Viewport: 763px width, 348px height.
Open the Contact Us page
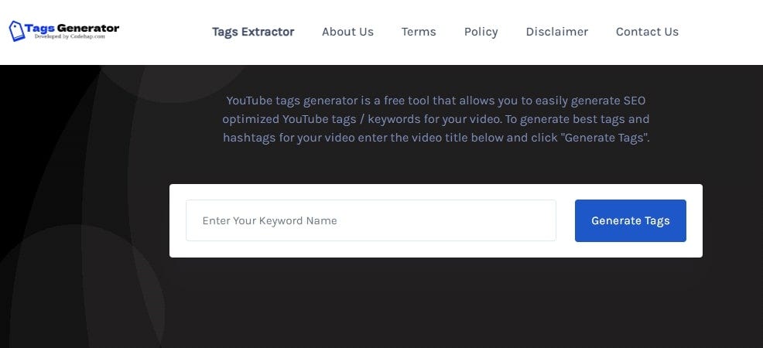click(x=647, y=32)
